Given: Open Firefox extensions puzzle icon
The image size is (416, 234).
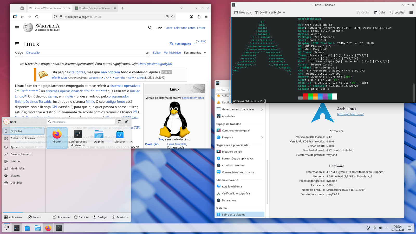Looking at the screenshot, I should pos(199,17).
